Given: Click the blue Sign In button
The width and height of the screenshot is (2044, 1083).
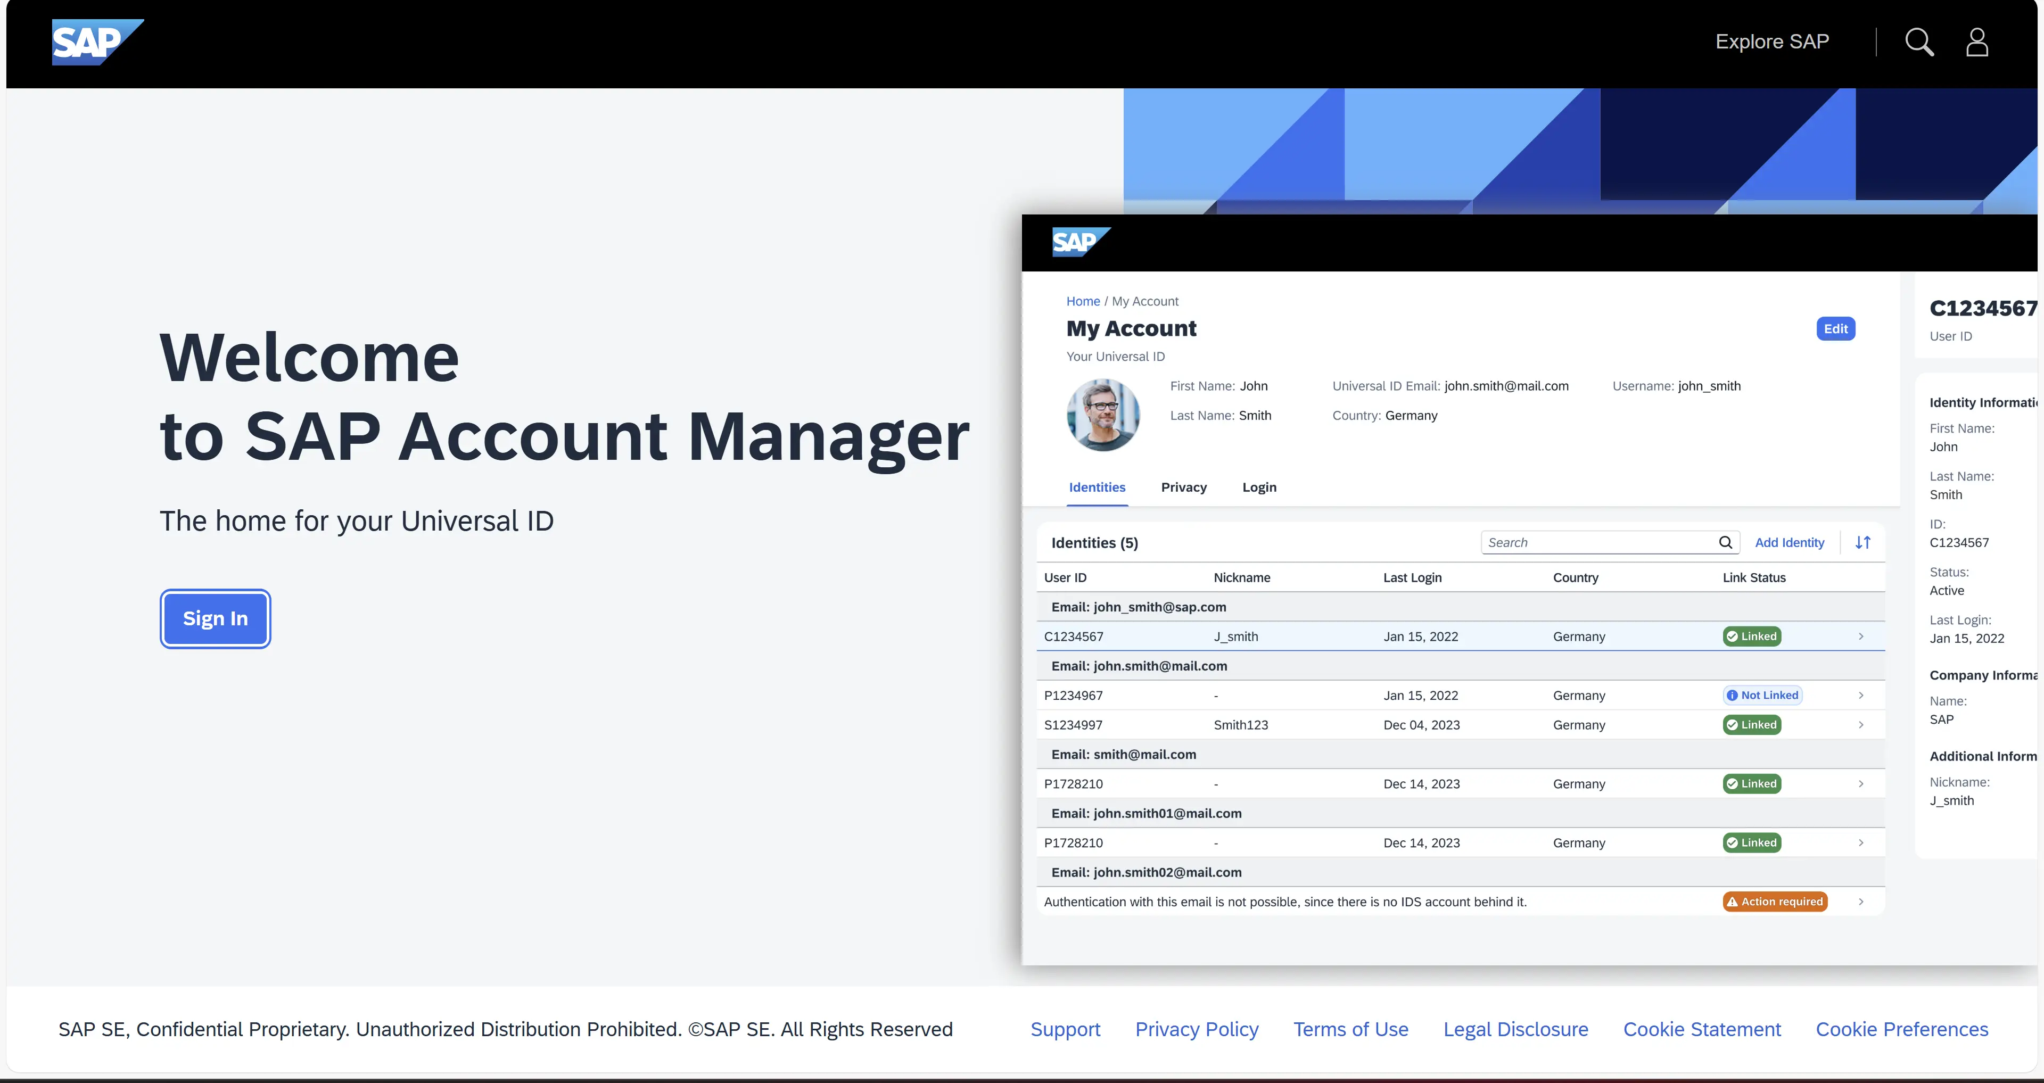Looking at the screenshot, I should pos(215,618).
